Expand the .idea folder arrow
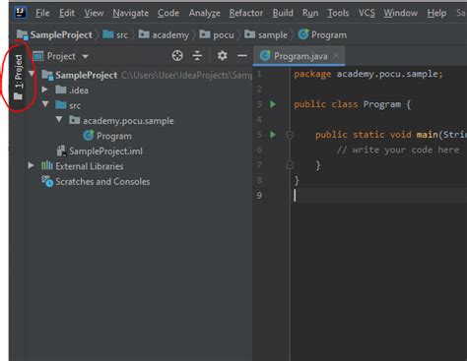Image resolution: width=467 pixels, height=361 pixels. (44, 90)
